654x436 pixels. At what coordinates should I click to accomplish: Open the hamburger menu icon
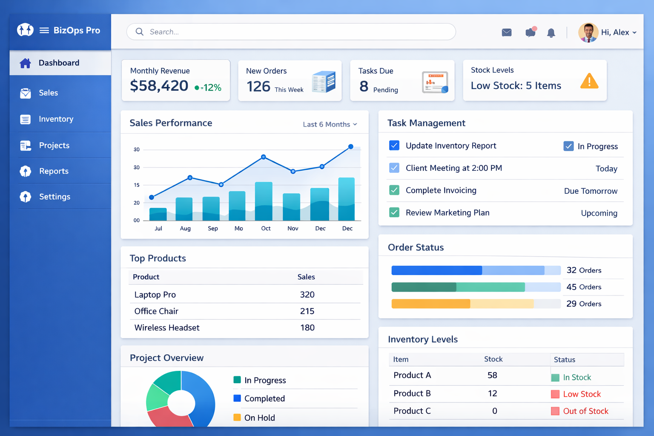point(44,30)
